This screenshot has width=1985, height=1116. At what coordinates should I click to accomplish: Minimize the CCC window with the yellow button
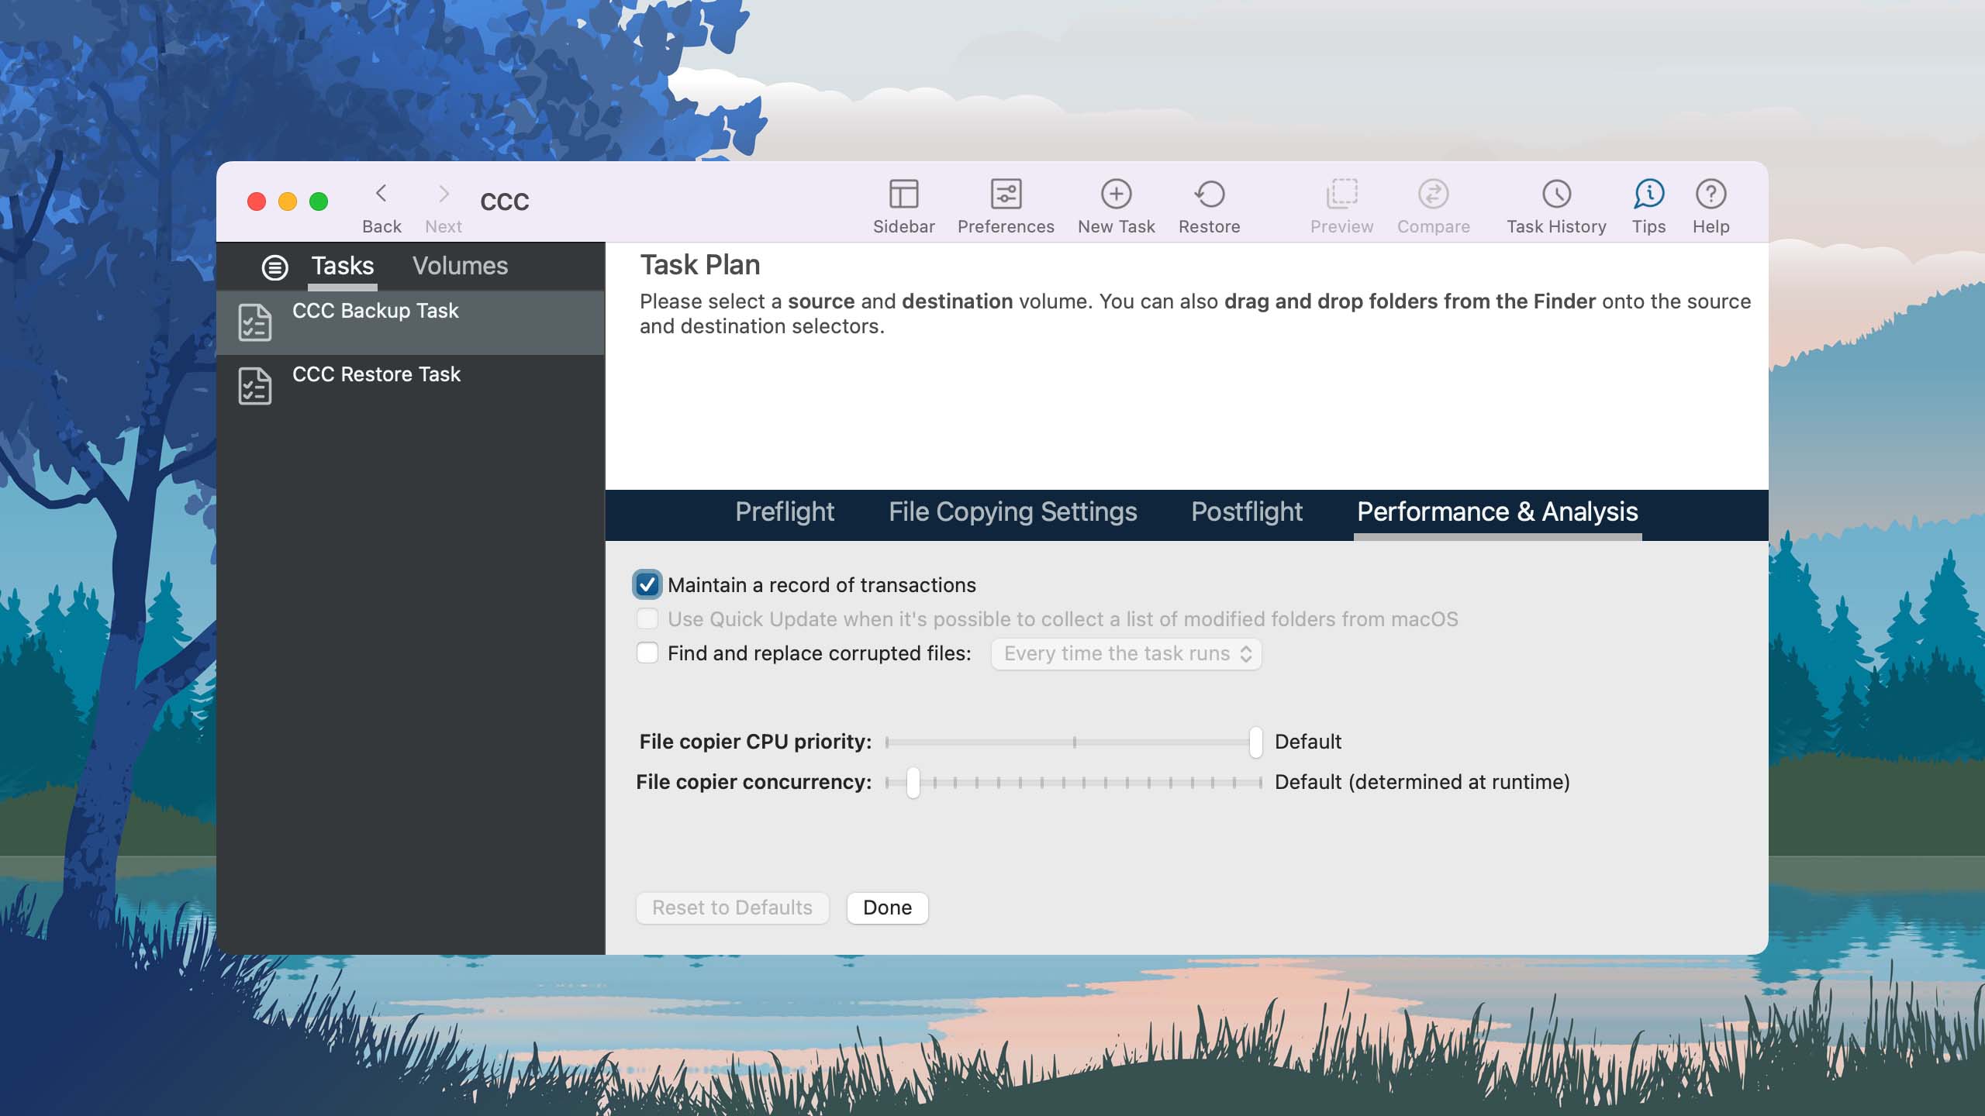tap(288, 201)
